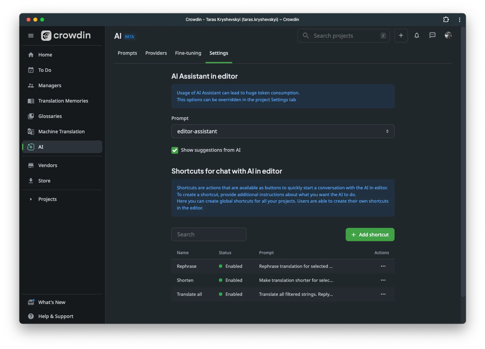Image resolution: width=485 pixels, height=349 pixels.
Task: Click the Name column header
Action: 183,253
